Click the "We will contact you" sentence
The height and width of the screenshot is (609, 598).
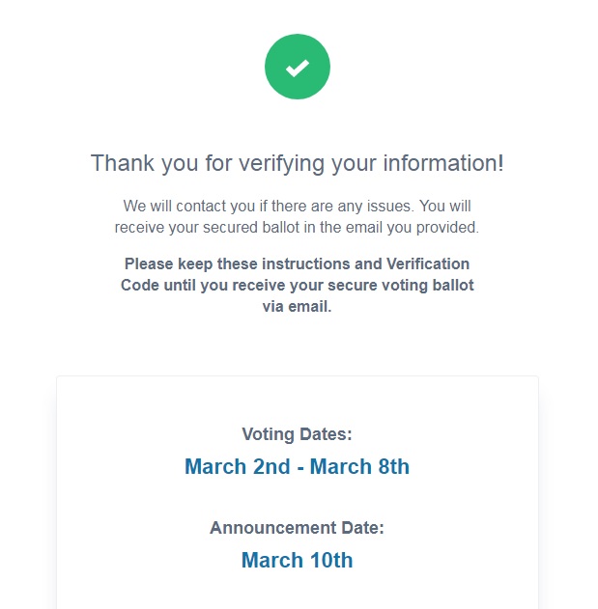click(297, 206)
